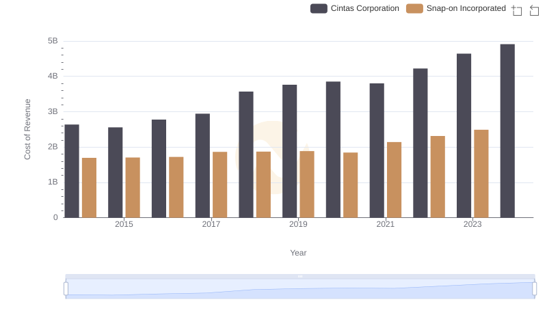Screen dimensions: 547x315
Task: Click the 5B y-axis label
Action: pos(53,41)
